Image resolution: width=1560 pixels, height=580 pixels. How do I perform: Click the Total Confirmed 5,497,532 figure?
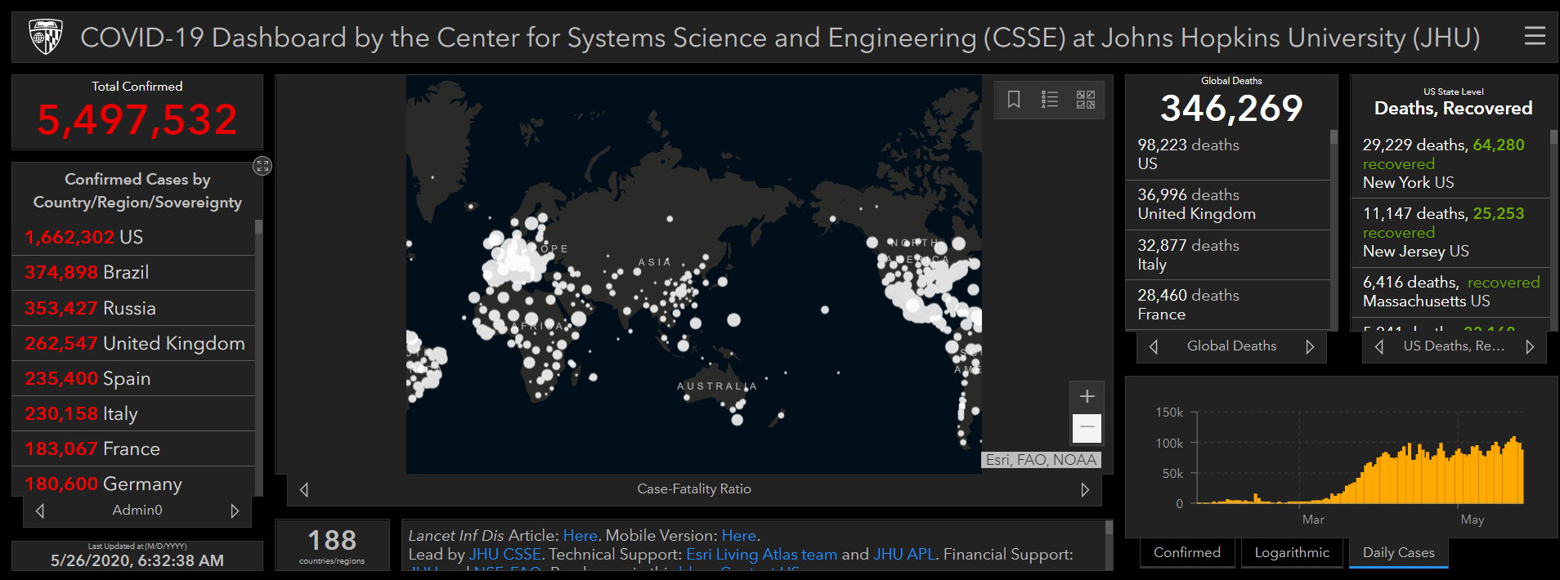[137, 120]
